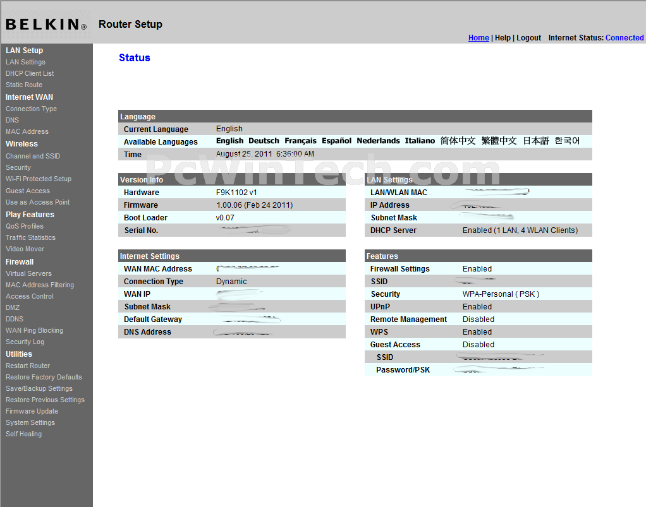Open Restore Previous Settings page
This screenshot has height=507, width=646.
click(45, 400)
